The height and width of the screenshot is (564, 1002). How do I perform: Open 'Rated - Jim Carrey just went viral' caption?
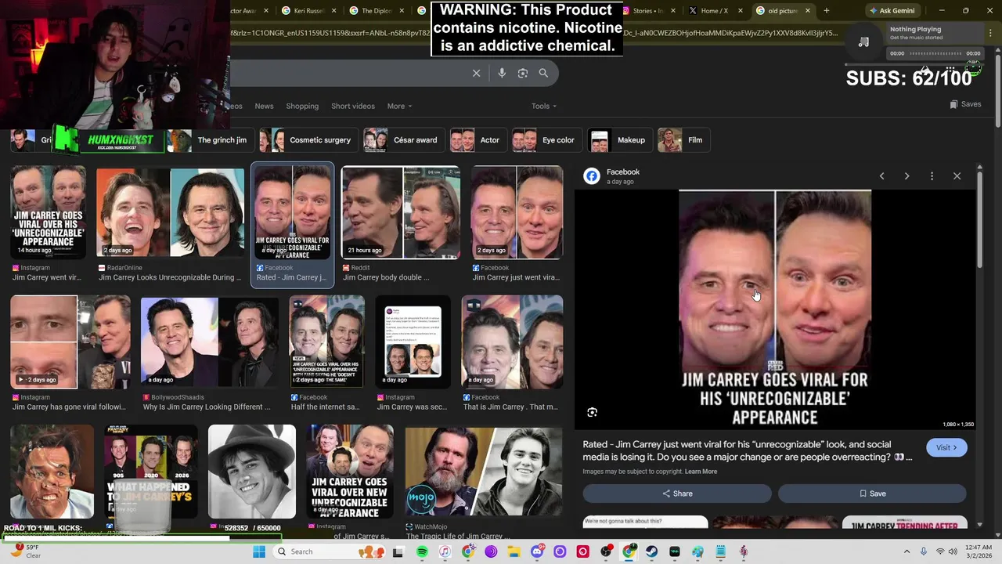tap(748, 450)
